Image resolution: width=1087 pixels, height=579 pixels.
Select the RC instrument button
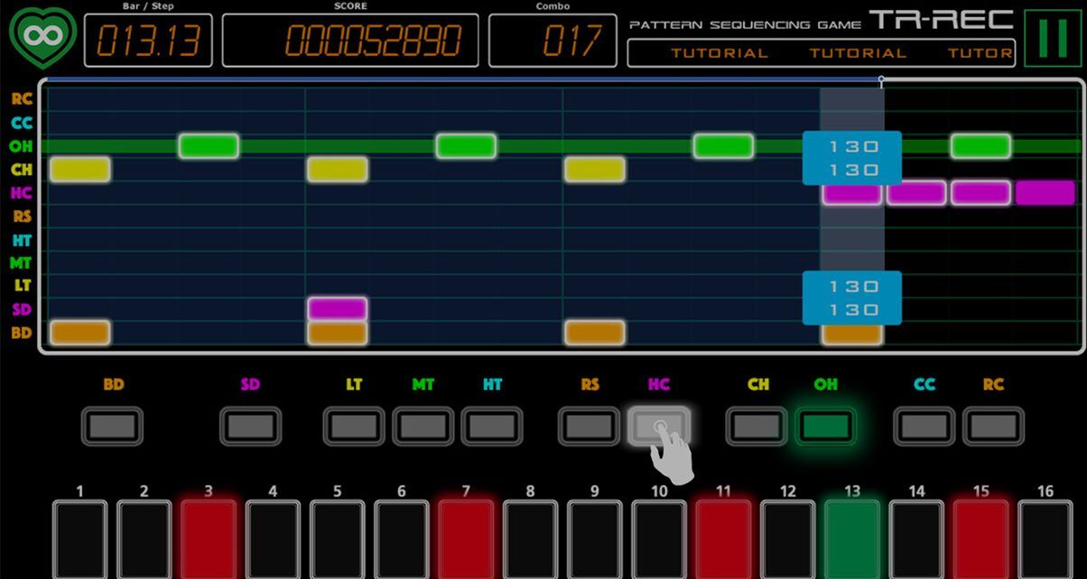pos(993,426)
